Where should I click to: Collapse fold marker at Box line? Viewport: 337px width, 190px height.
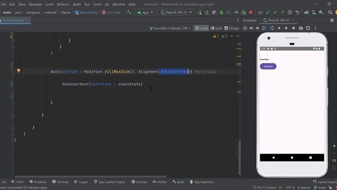click(x=13, y=72)
